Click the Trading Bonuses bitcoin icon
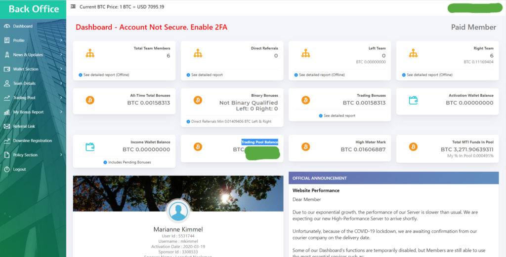 [x=305, y=100]
